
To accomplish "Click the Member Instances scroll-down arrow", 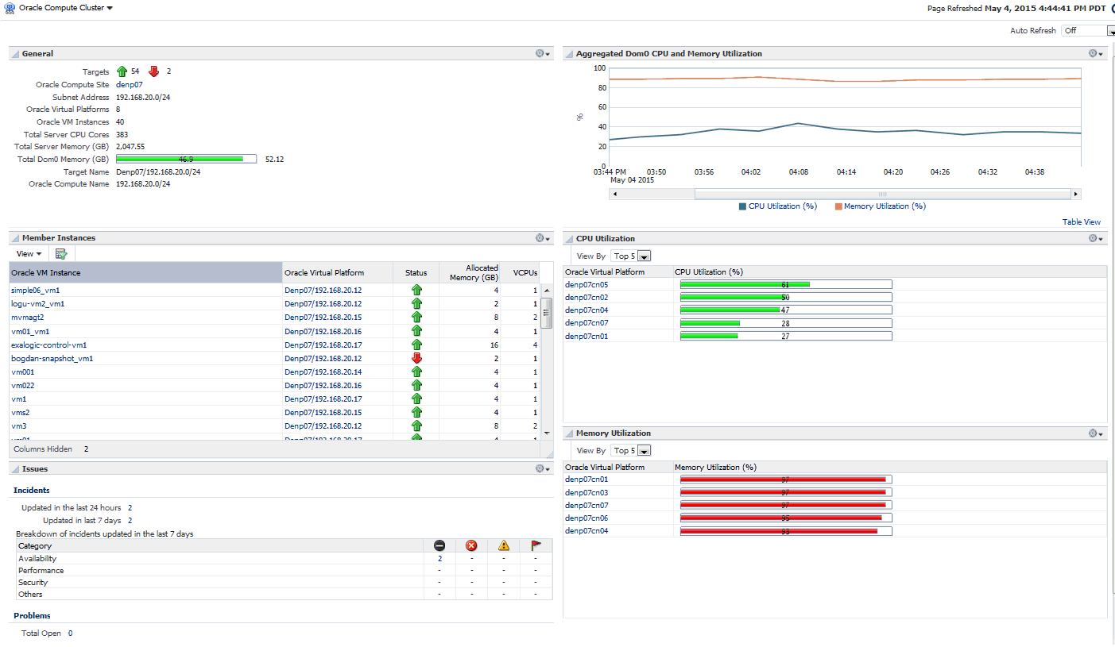I will coord(546,433).
